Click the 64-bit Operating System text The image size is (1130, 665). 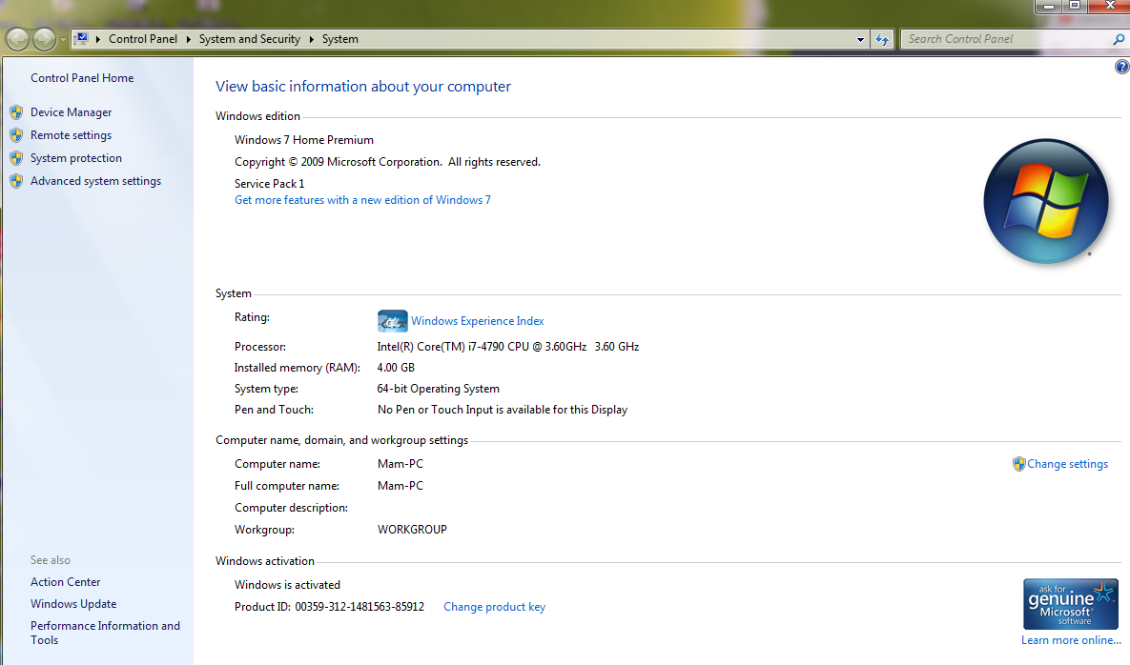pos(438,389)
